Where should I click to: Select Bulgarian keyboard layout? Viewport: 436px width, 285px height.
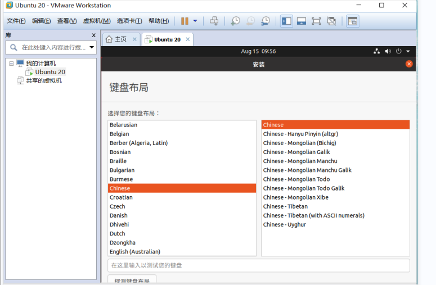tap(182, 170)
